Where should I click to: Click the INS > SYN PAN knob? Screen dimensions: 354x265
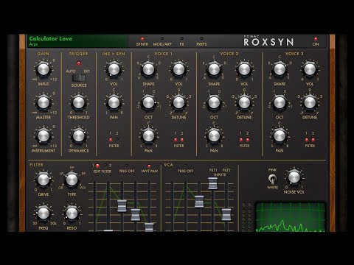point(114,103)
